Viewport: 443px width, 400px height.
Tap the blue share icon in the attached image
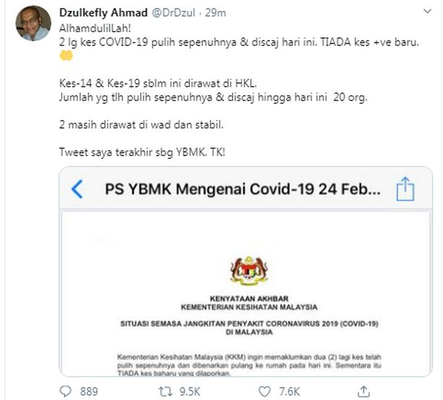405,189
